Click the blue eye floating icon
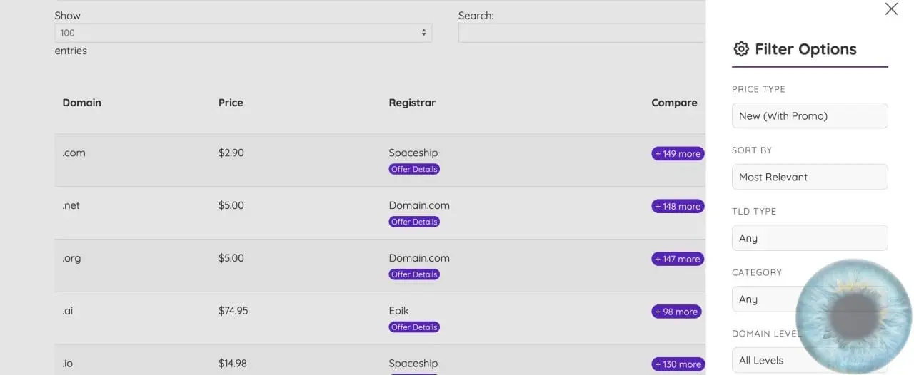 click(x=854, y=317)
